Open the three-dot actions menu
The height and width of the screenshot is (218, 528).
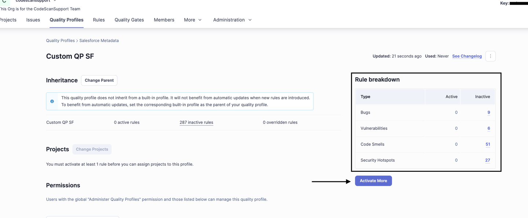(x=490, y=56)
